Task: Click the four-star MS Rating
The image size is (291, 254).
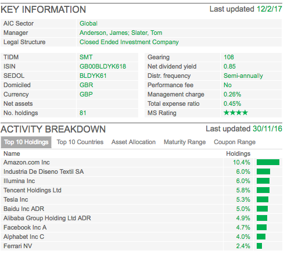Action: [236, 113]
